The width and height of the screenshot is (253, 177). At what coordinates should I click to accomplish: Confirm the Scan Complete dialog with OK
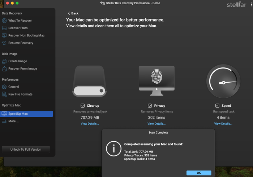tap(199, 173)
